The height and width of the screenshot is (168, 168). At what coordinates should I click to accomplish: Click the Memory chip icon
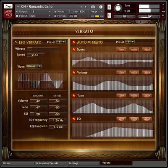(x=55, y=16)
